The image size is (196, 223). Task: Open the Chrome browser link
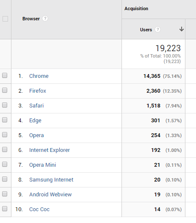[39, 76]
